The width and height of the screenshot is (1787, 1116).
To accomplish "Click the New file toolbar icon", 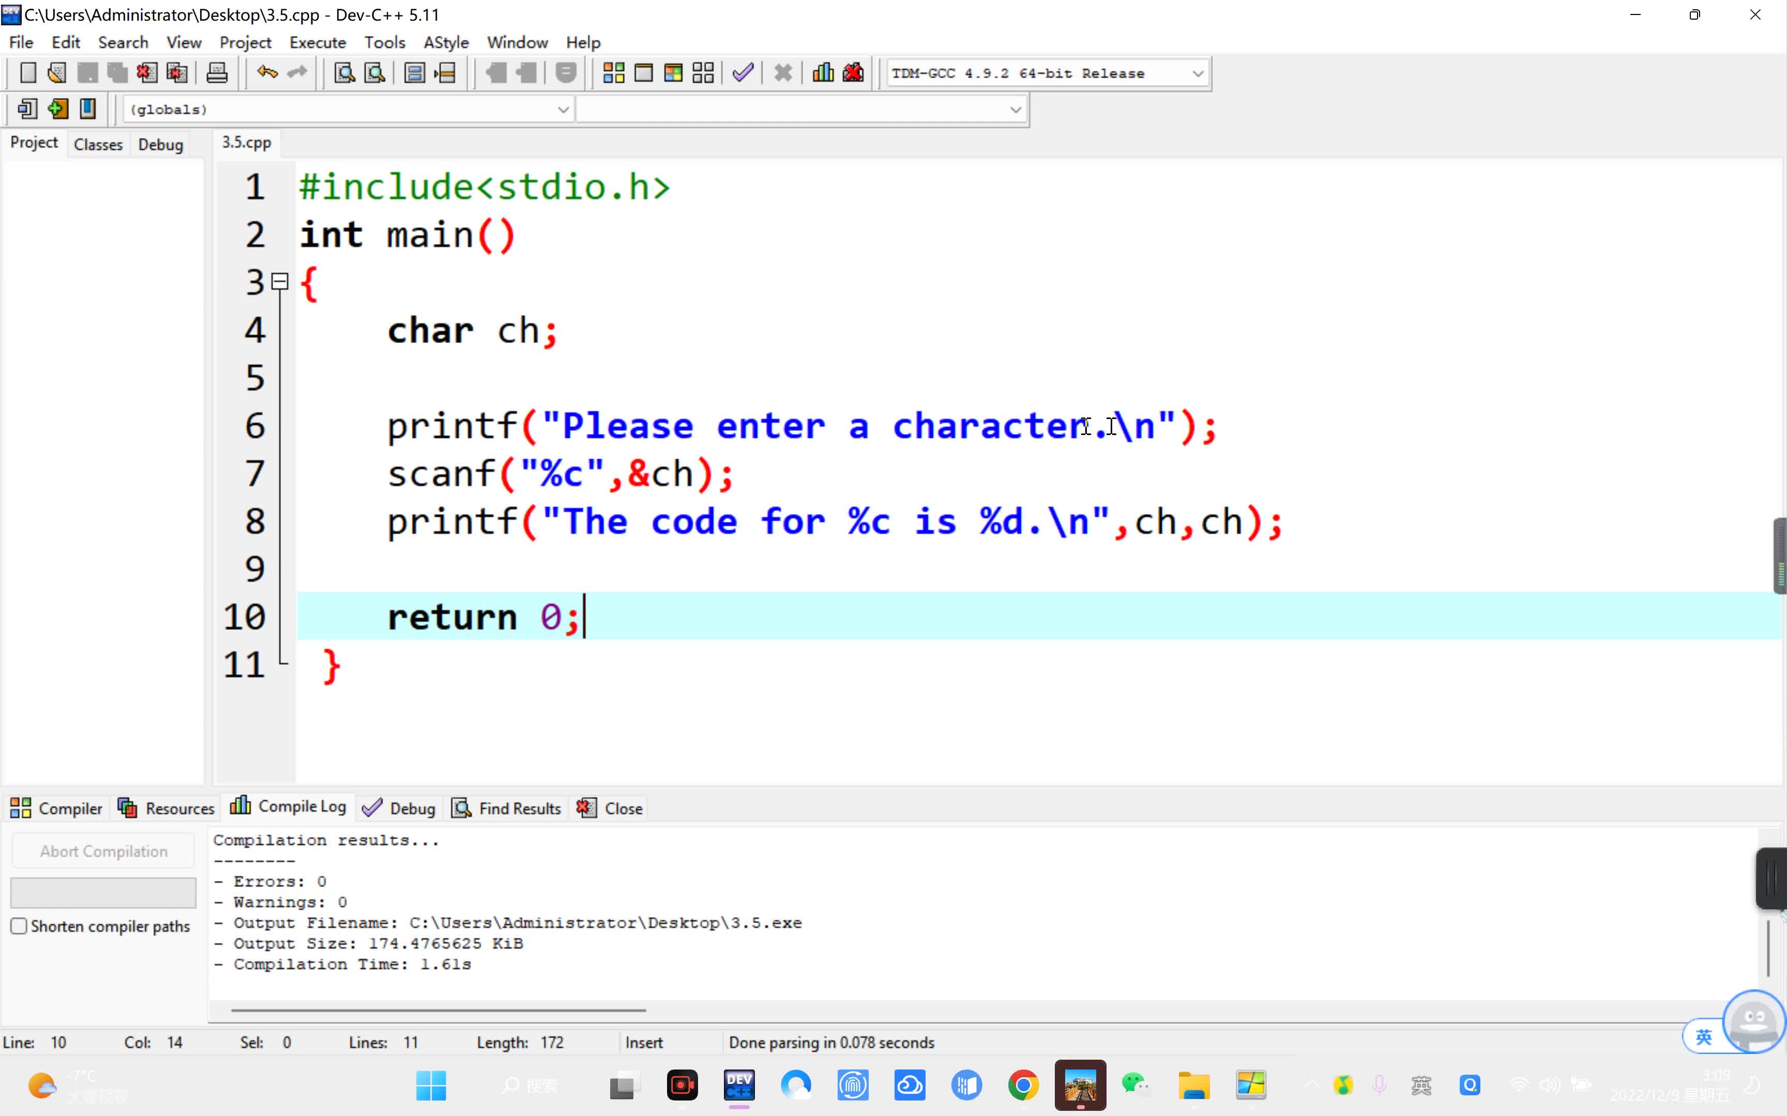I will [x=27, y=72].
